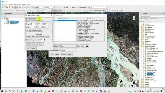Click the reset transparency icon
The image size is (165, 93).
click(109, 11)
